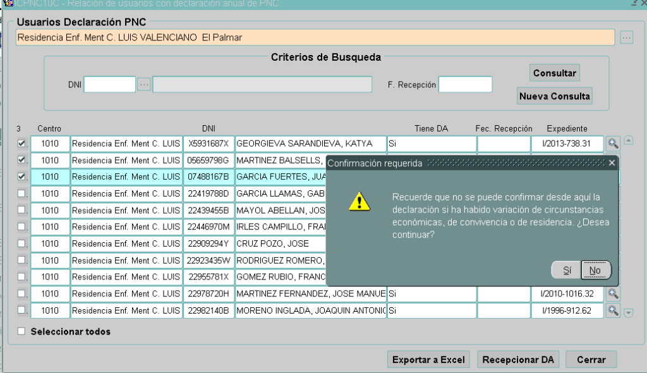Open details magnifier for expediente I/2010-1016.32

click(612, 293)
